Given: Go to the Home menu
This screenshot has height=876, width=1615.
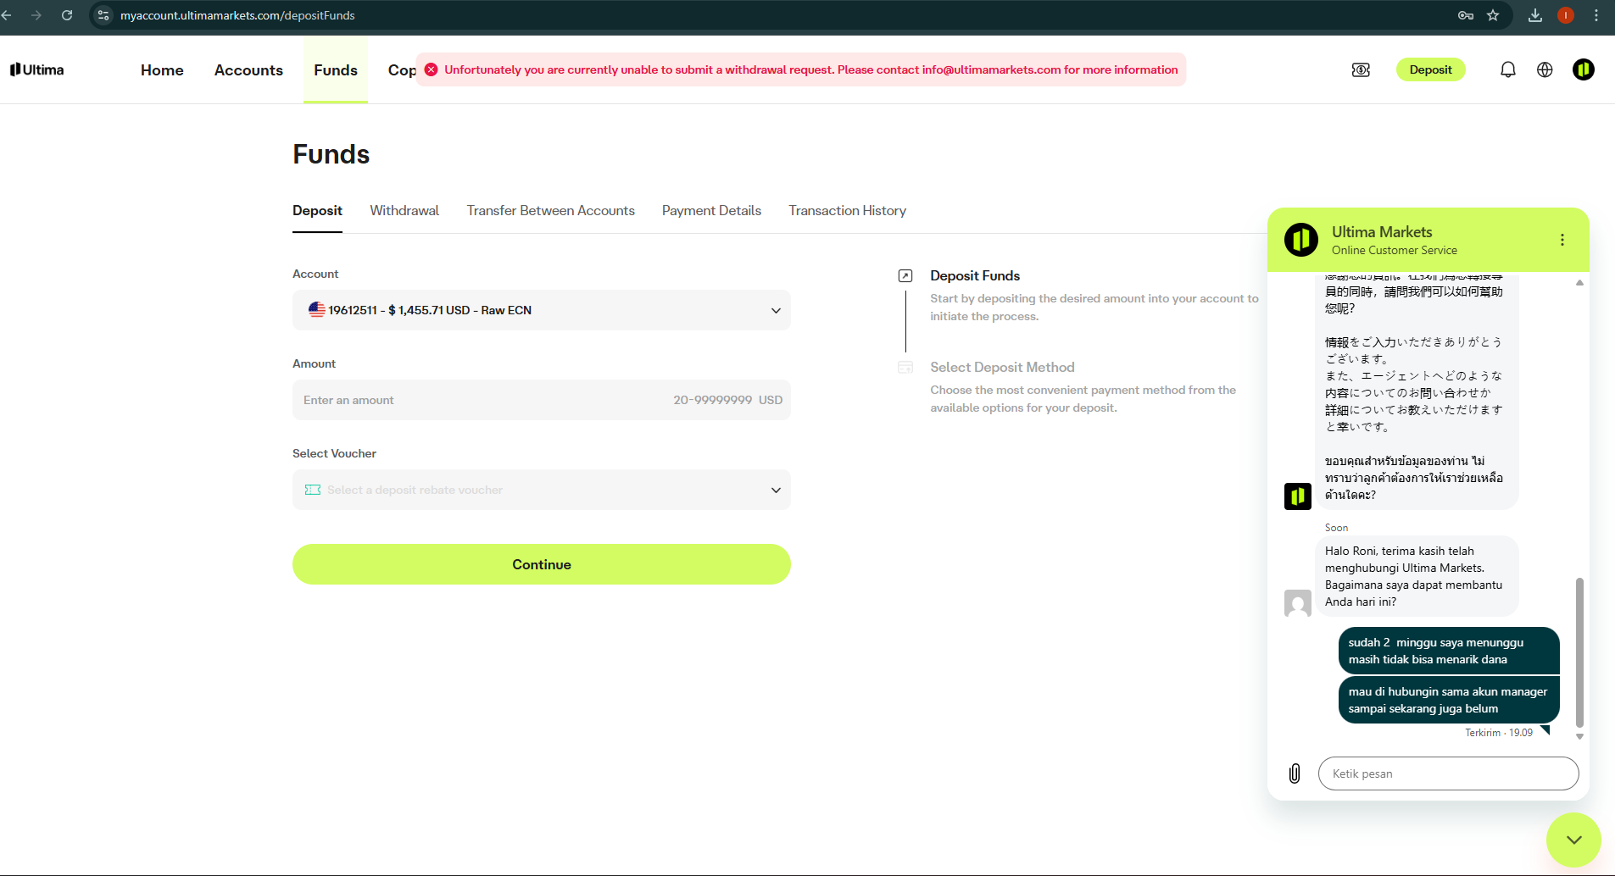Looking at the screenshot, I should point(162,69).
